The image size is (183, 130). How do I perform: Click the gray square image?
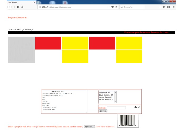click(x=22, y=50)
